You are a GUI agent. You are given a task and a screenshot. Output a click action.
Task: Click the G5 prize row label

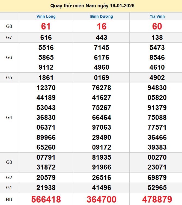tap(9, 78)
